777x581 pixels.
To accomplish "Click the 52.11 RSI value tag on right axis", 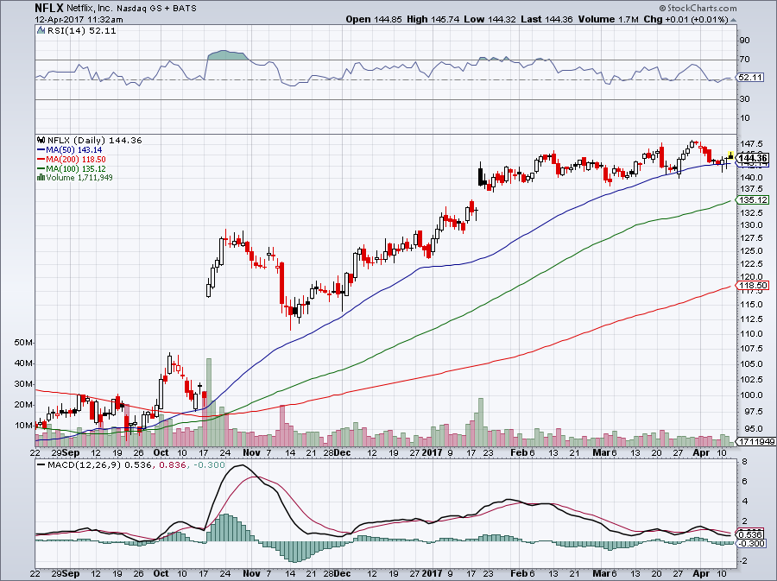I will pyautogui.click(x=749, y=78).
